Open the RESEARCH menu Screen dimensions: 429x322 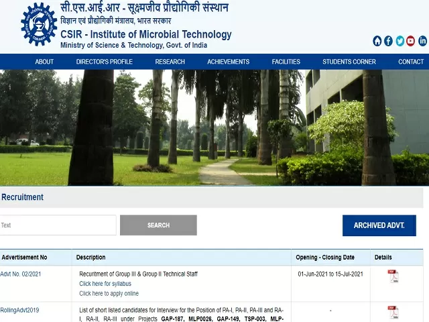pyautogui.click(x=170, y=62)
